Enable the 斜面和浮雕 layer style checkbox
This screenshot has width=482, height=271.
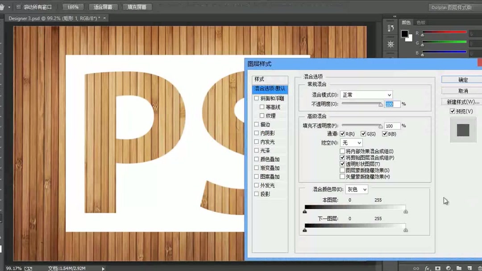pos(256,98)
